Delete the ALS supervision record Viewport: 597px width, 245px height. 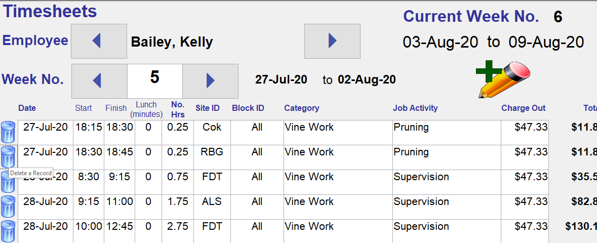click(x=8, y=207)
